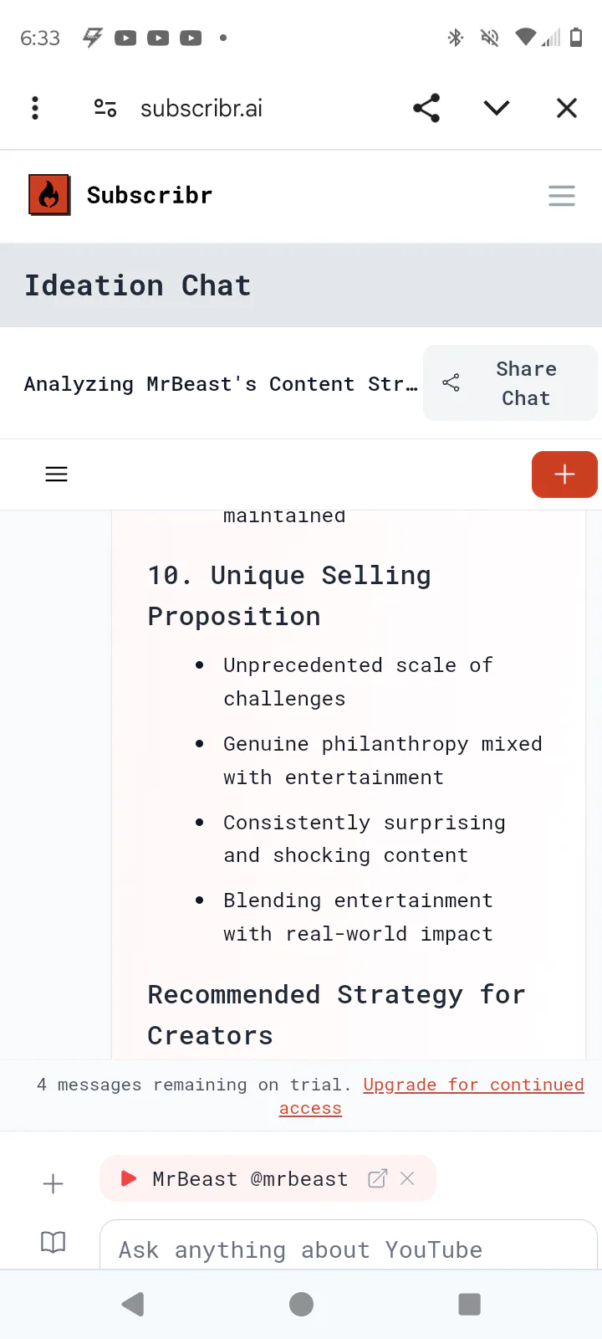Tap the Android home navigation button
Image resolution: width=602 pixels, height=1339 pixels.
click(x=301, y=1304)
